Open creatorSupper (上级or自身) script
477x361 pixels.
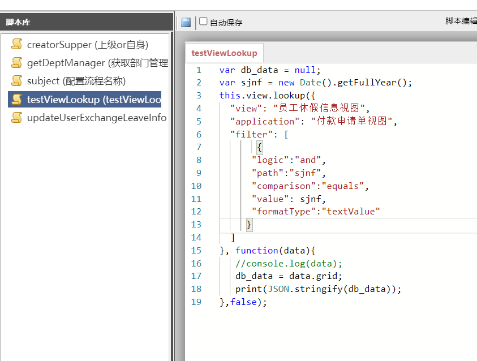point(88,45)
